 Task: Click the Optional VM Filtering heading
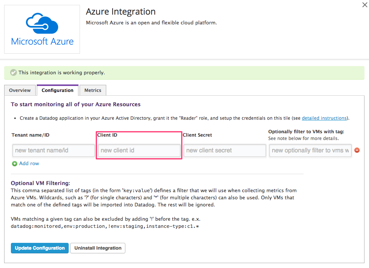[x=41, y=183]
